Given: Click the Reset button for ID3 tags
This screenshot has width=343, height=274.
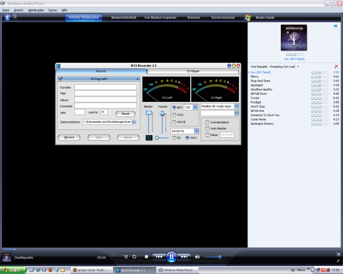Looking at the screenshot, I should click(x=125, y=114).
